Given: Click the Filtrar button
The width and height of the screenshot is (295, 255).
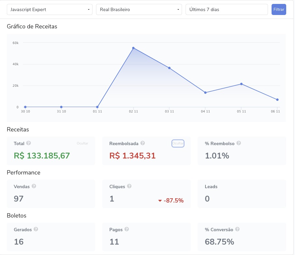Looking at the screenshot, I should click(x=279, y=9).
